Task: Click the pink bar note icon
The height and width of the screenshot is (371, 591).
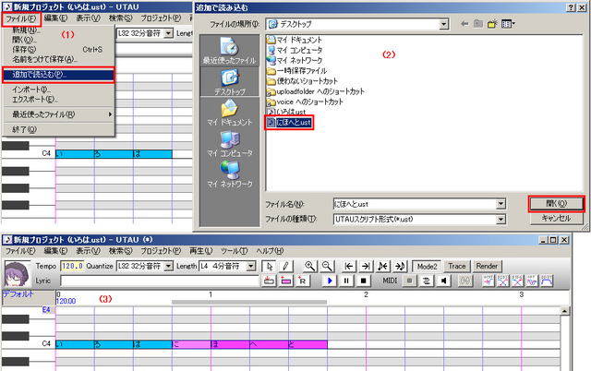Action: 285,281
